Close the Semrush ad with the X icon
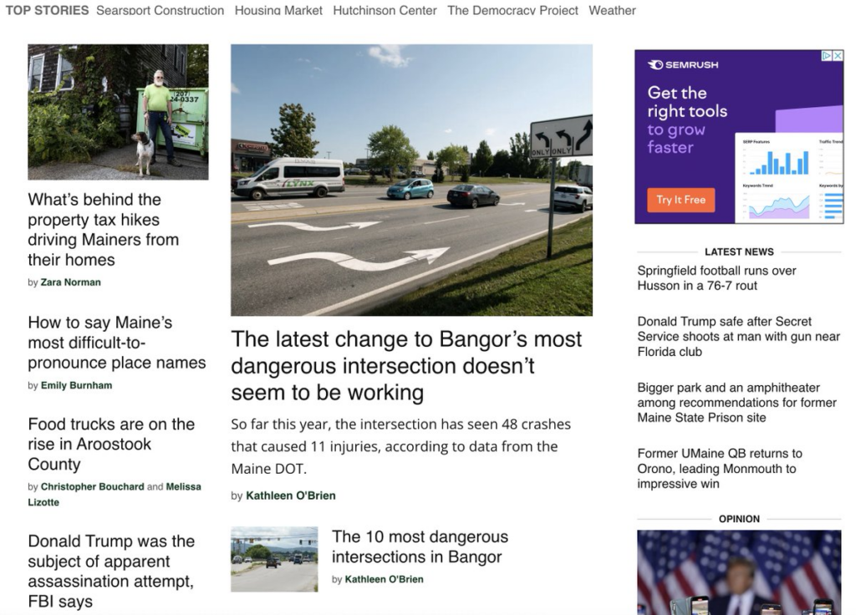The image size is (856, 615). coord(838,56)
